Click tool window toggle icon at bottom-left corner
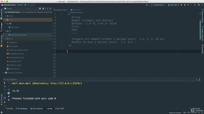The width and height of the screenshot is (204, 114). pos(2,113)
